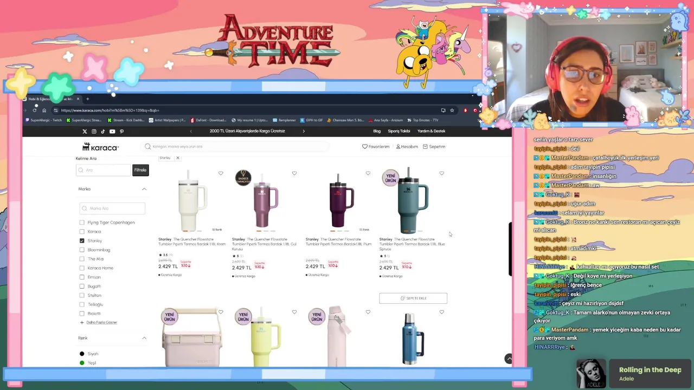The image size is (694, 390).
Task: Open the DaFont bookmark
Action: pyautogui.click(x=208, y=120)
